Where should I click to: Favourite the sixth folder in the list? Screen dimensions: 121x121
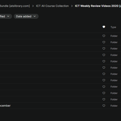(104, 67)
